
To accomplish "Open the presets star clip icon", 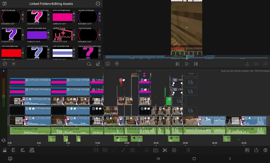I will click(x=132, y=150).
